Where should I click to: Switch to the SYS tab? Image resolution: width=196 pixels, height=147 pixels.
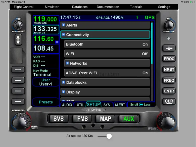(107, 105)
